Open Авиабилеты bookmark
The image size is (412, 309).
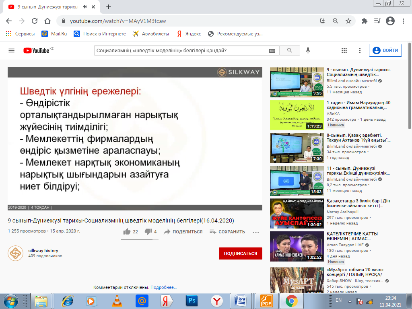click(150, 34)
